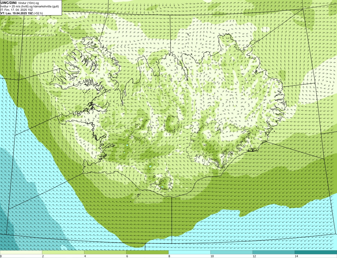Select the medium green 4–6 legend swatch
This screenshot has height=258, width=337.
[x=105, y=252]
